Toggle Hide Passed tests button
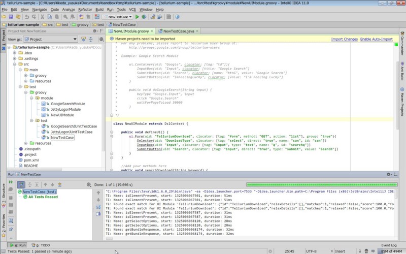This screenshot has height=254, width=406. tap(21, 184)
